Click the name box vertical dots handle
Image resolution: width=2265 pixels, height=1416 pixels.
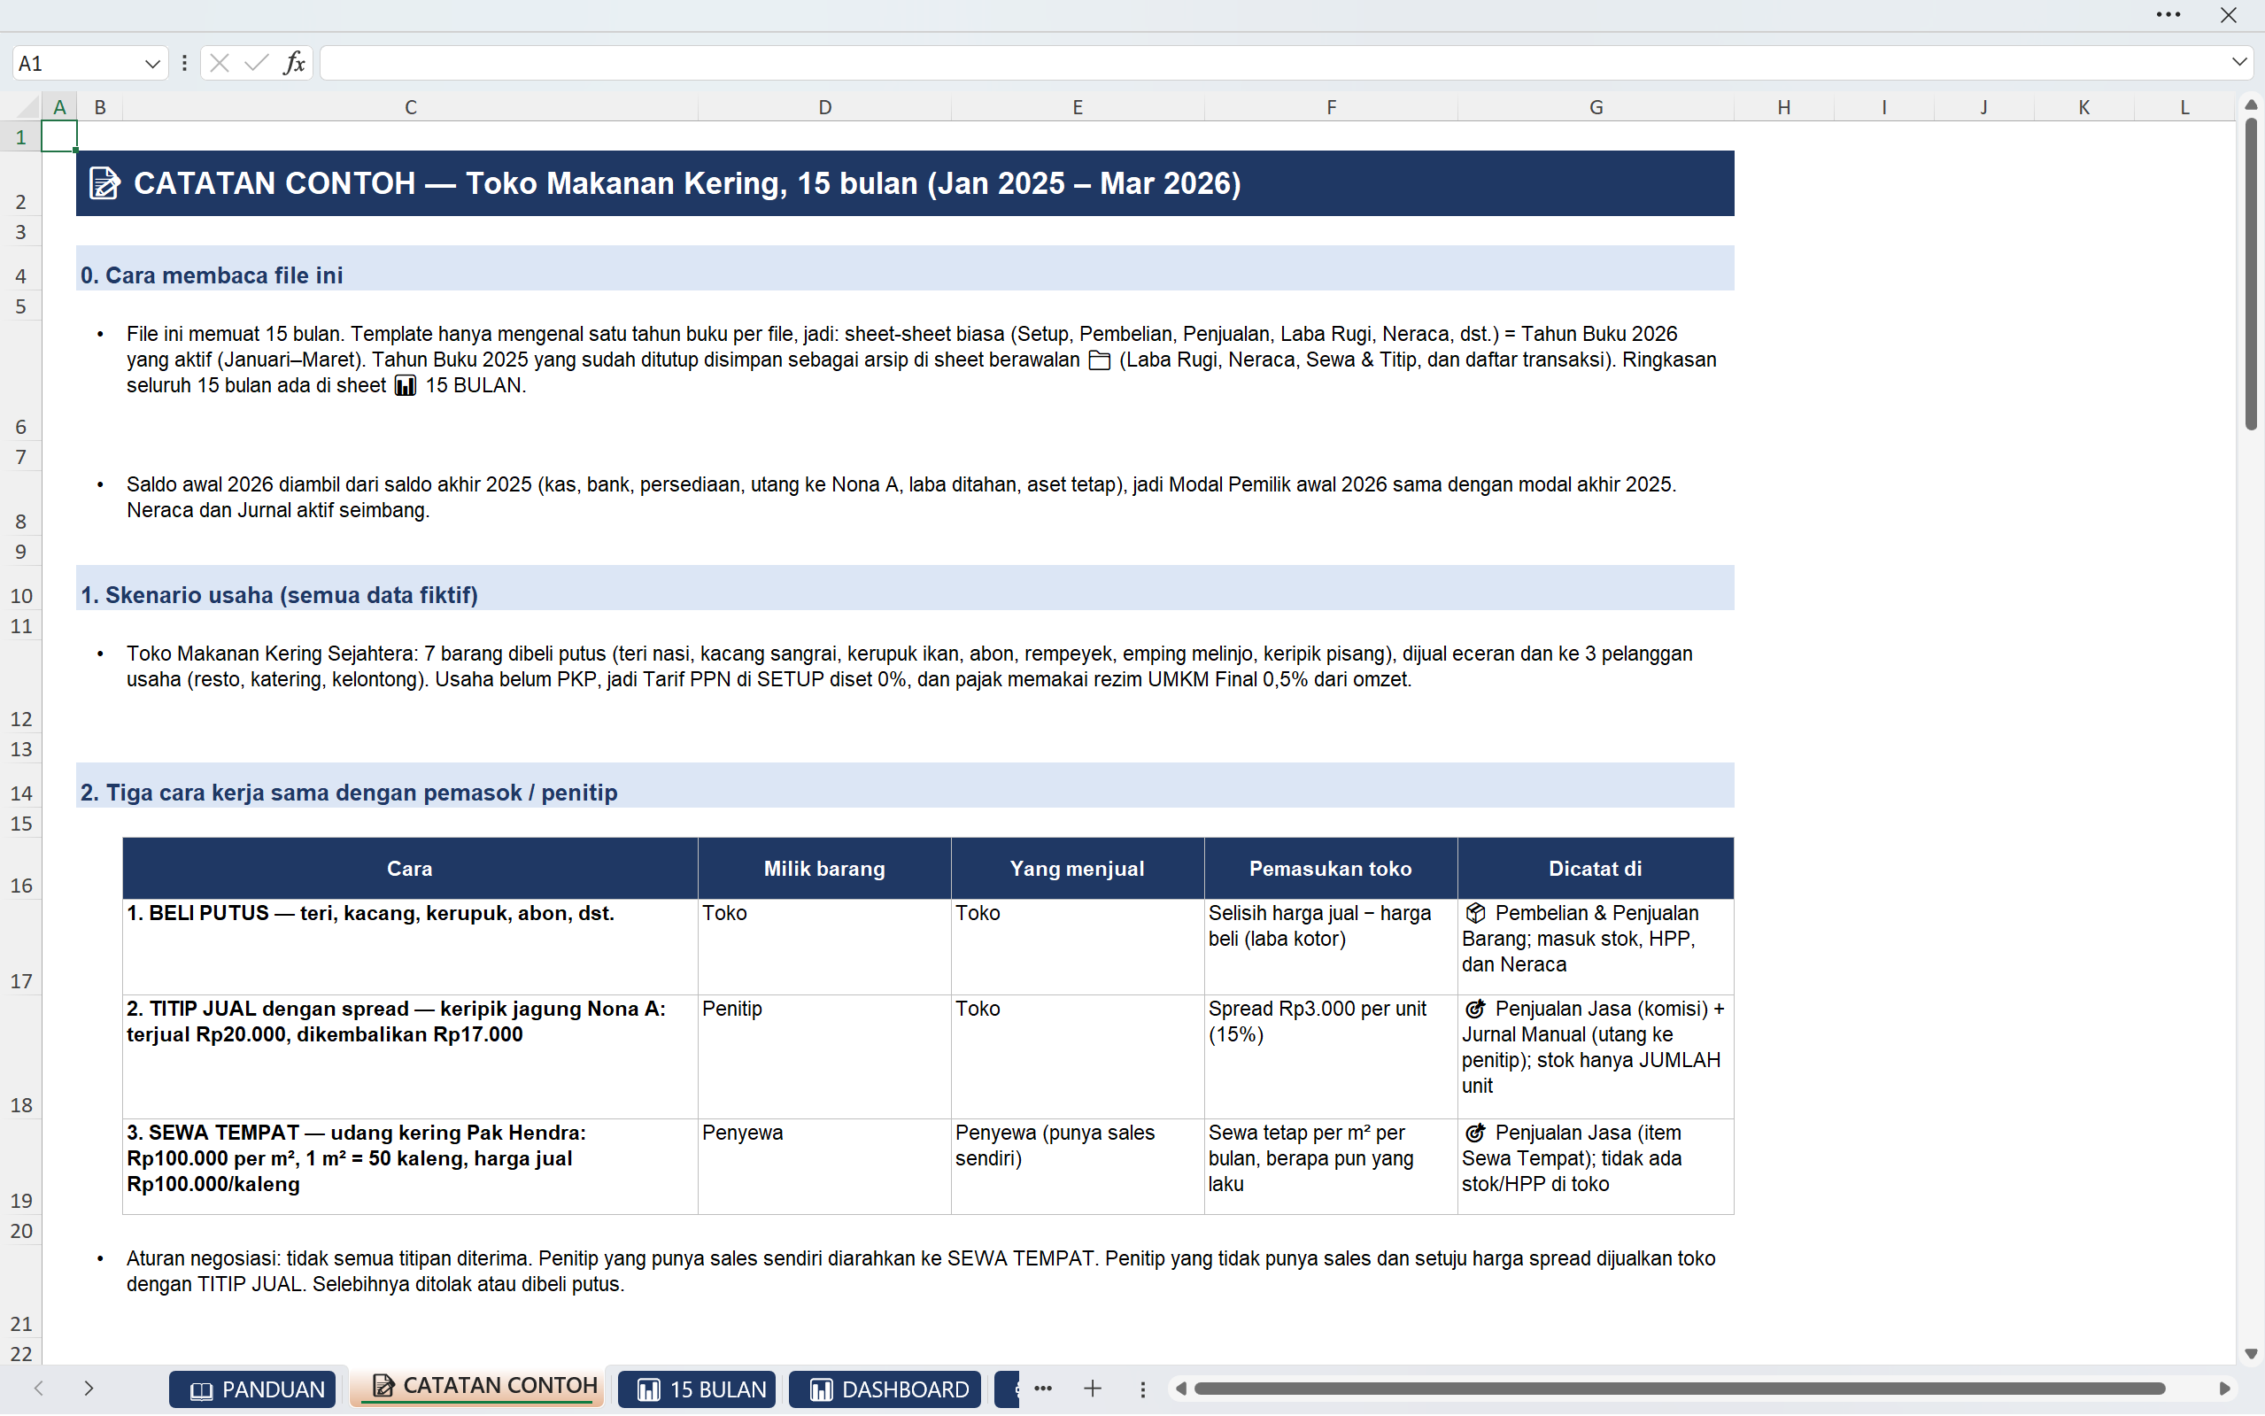[x=184, y=63]
